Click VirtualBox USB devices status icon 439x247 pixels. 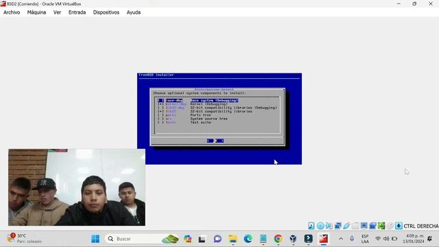pyautogui.click(x=346, y=226)
